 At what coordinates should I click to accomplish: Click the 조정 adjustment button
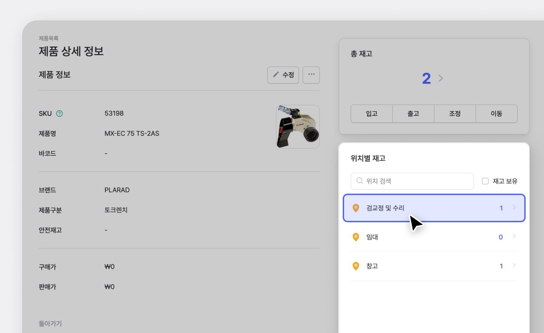(x=455, y=113)
